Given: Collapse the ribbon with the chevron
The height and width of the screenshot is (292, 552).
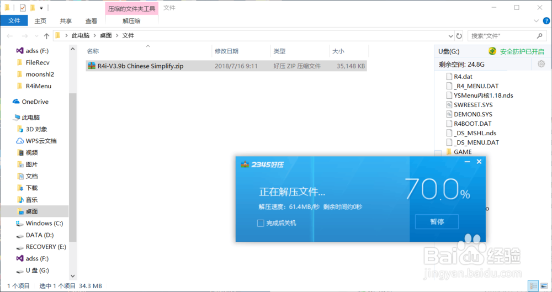Looking at the screenshot, I should point(536,21).
